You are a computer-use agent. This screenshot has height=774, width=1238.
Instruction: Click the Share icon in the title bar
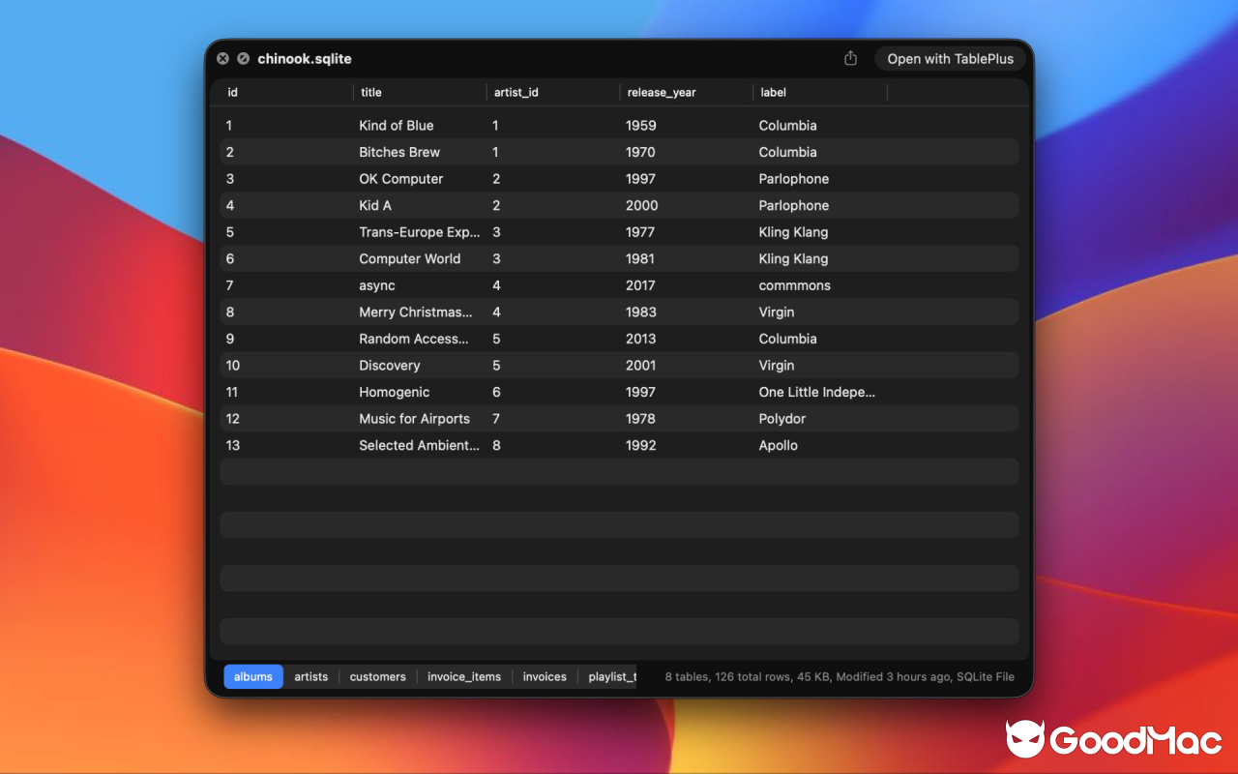click(849, 58)
